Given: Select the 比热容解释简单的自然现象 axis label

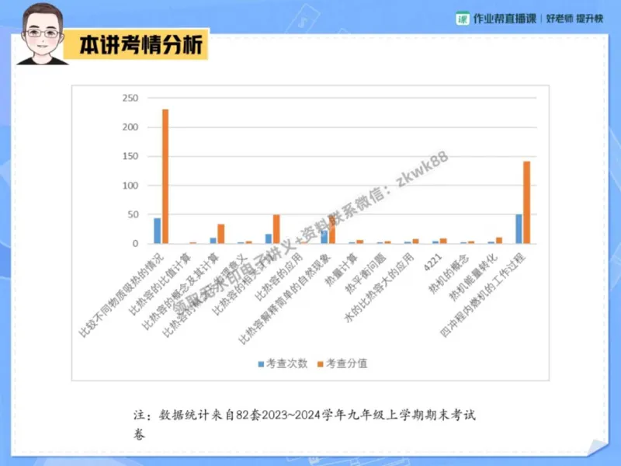Looking at the screenshot, I should tap(284, 299).
